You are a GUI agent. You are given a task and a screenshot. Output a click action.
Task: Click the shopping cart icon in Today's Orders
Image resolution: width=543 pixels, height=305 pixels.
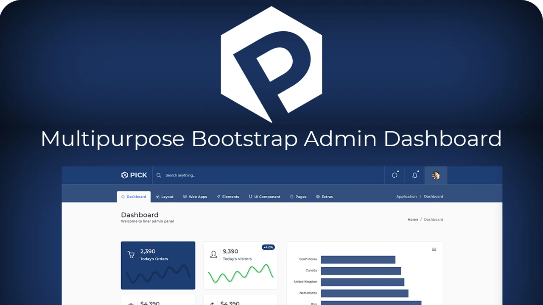pos(131,255)
